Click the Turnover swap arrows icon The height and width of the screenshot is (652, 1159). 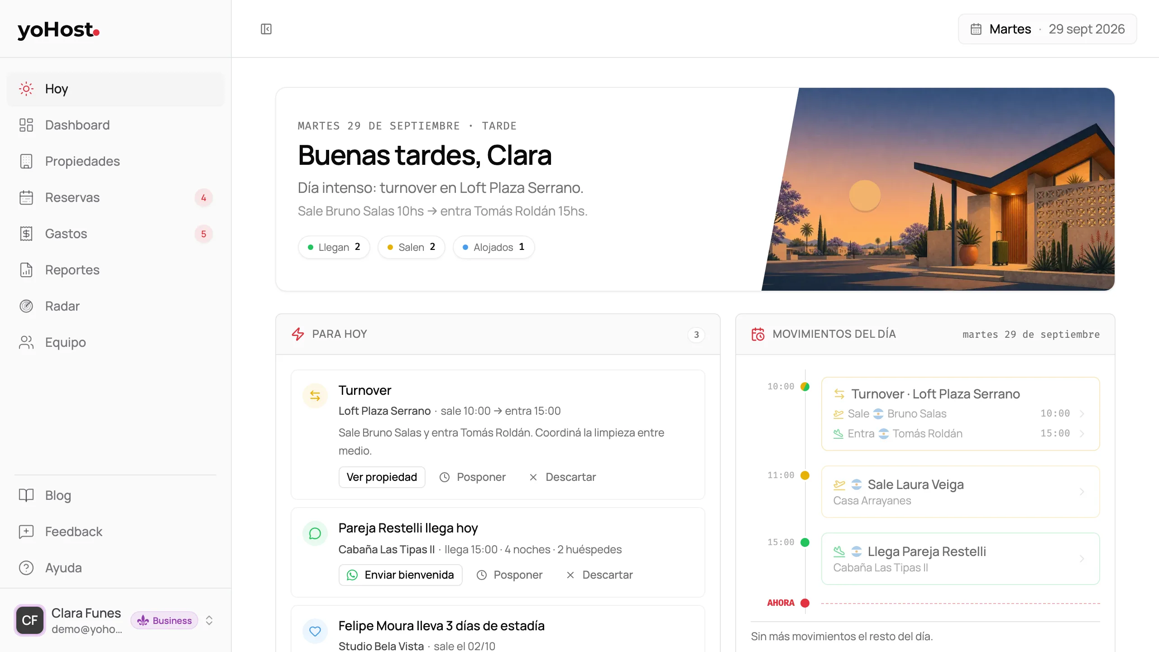pyautogui.click(x=315, y=396)
